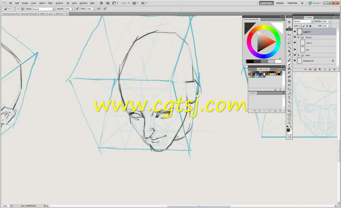This screenshot has height=208, width=341.
Task: Select the Lasso tool
Action: pos(289,43)
